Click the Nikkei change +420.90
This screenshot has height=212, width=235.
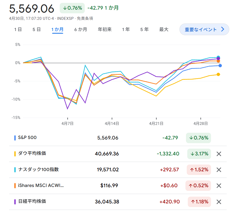(x=170, y=202)
